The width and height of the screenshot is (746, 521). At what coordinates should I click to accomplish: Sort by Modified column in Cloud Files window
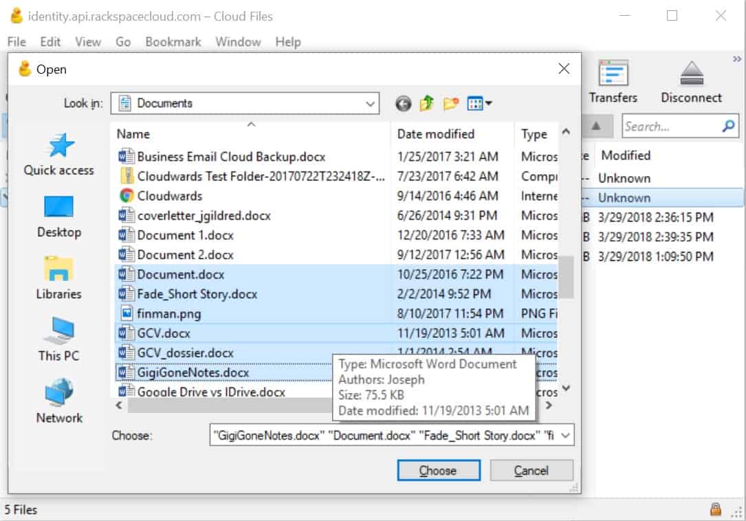[625, 156]
